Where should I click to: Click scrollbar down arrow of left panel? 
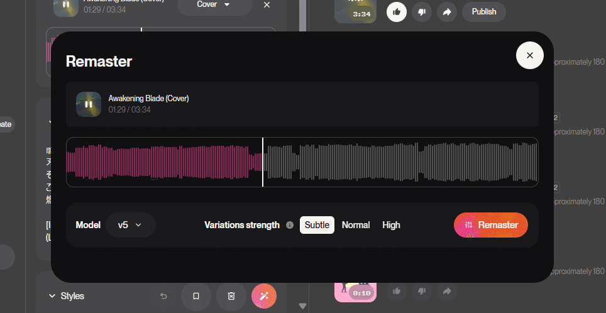click(302, 306)
